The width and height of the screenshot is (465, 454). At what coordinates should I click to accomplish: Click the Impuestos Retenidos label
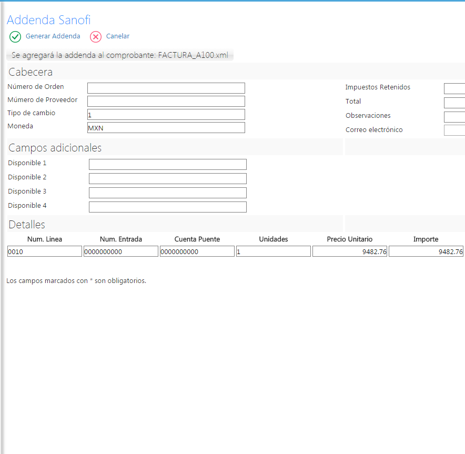tap(378, 87)
